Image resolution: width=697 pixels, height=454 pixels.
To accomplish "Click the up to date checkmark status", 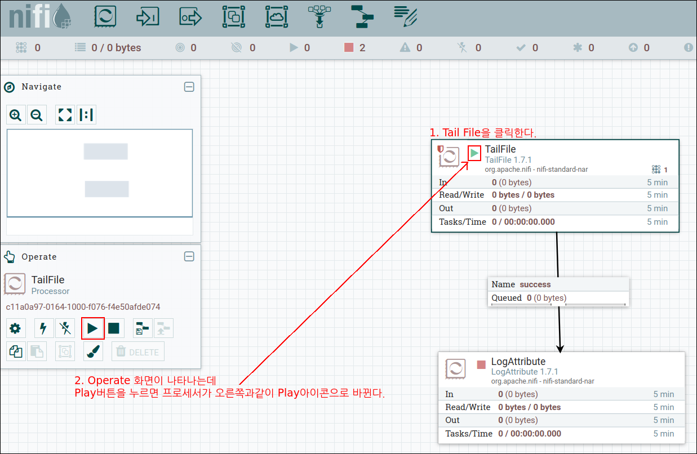I will click(521, 48).
